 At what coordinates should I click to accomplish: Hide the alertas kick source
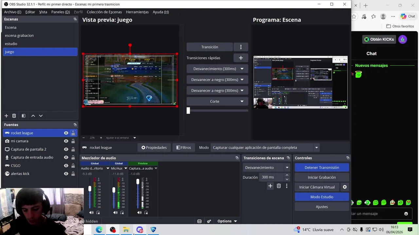(66, 174)
